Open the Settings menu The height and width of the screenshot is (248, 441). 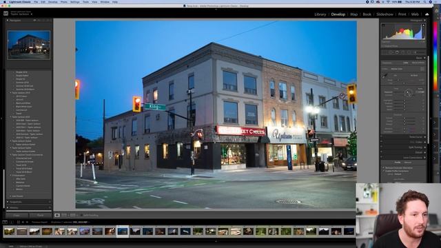click(75, 2)
